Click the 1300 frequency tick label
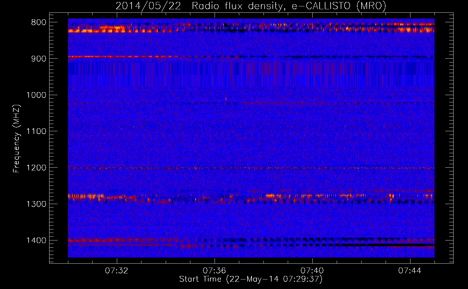 coord(36,204)
